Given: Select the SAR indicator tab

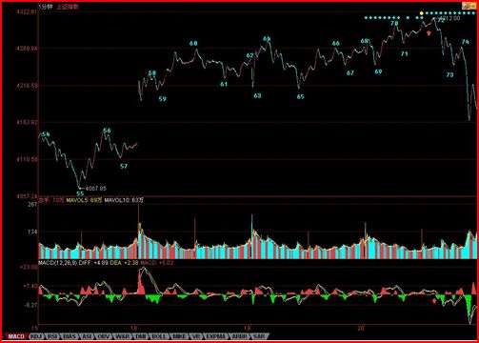Looking at the screenshot, I should point(259,336).
